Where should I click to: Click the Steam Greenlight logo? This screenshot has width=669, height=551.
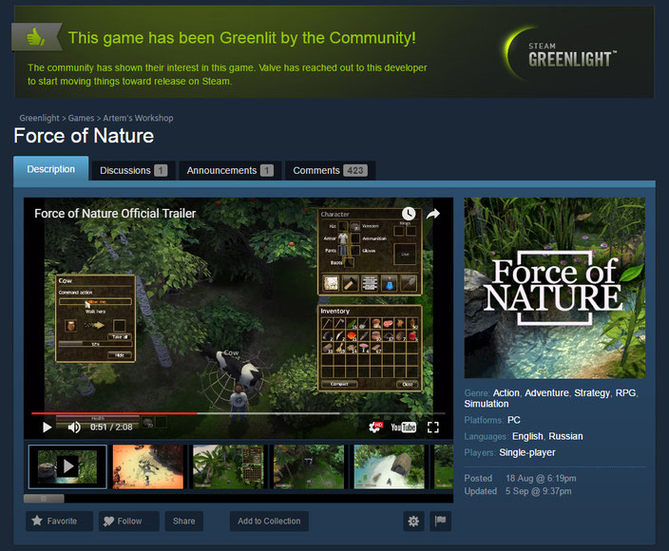561,55
